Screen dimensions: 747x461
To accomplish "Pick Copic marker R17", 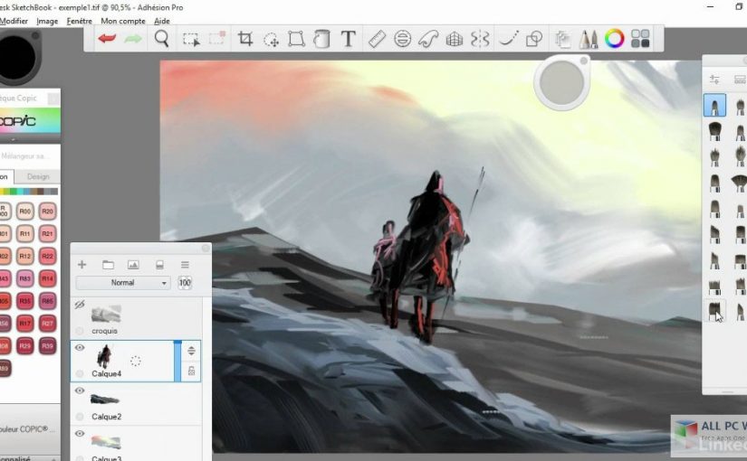I will (x=24, y=324).
